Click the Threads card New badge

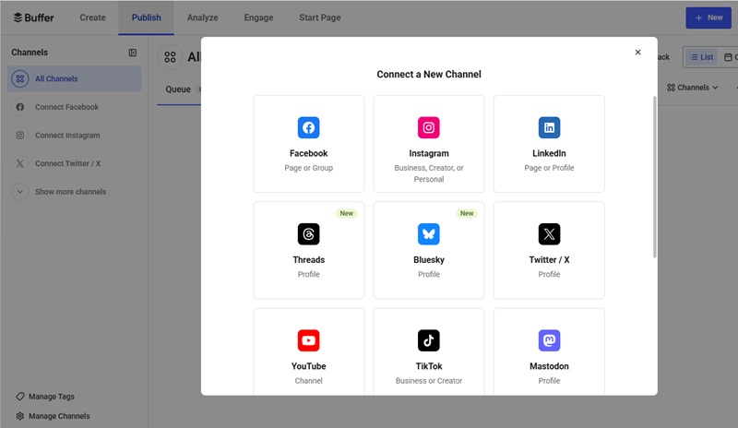coord(347,213)
